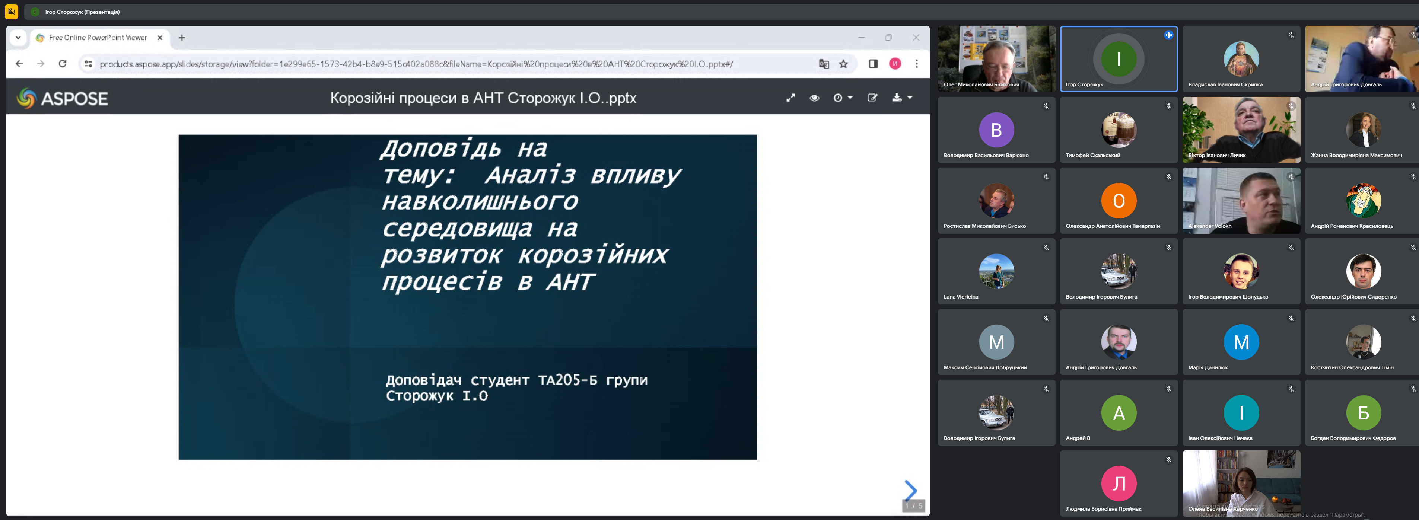Image resolution: width=1419 pixels, height=520 pixels.
Task: Click Ігор Сторожук participant tile
Action: pos(1118,59)
